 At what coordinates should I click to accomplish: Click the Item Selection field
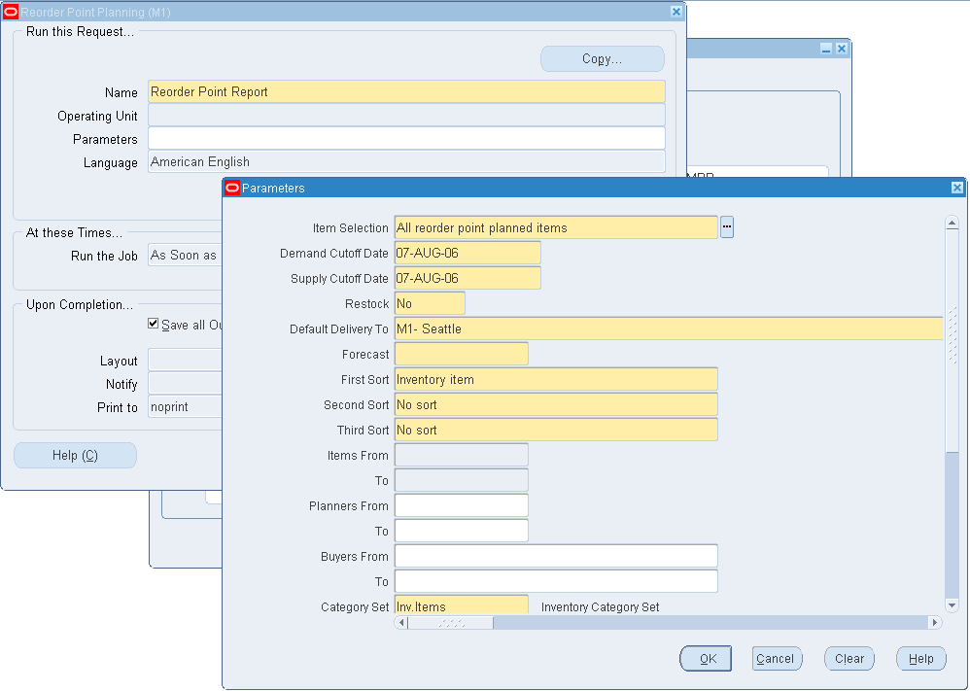tap(556, 227)
